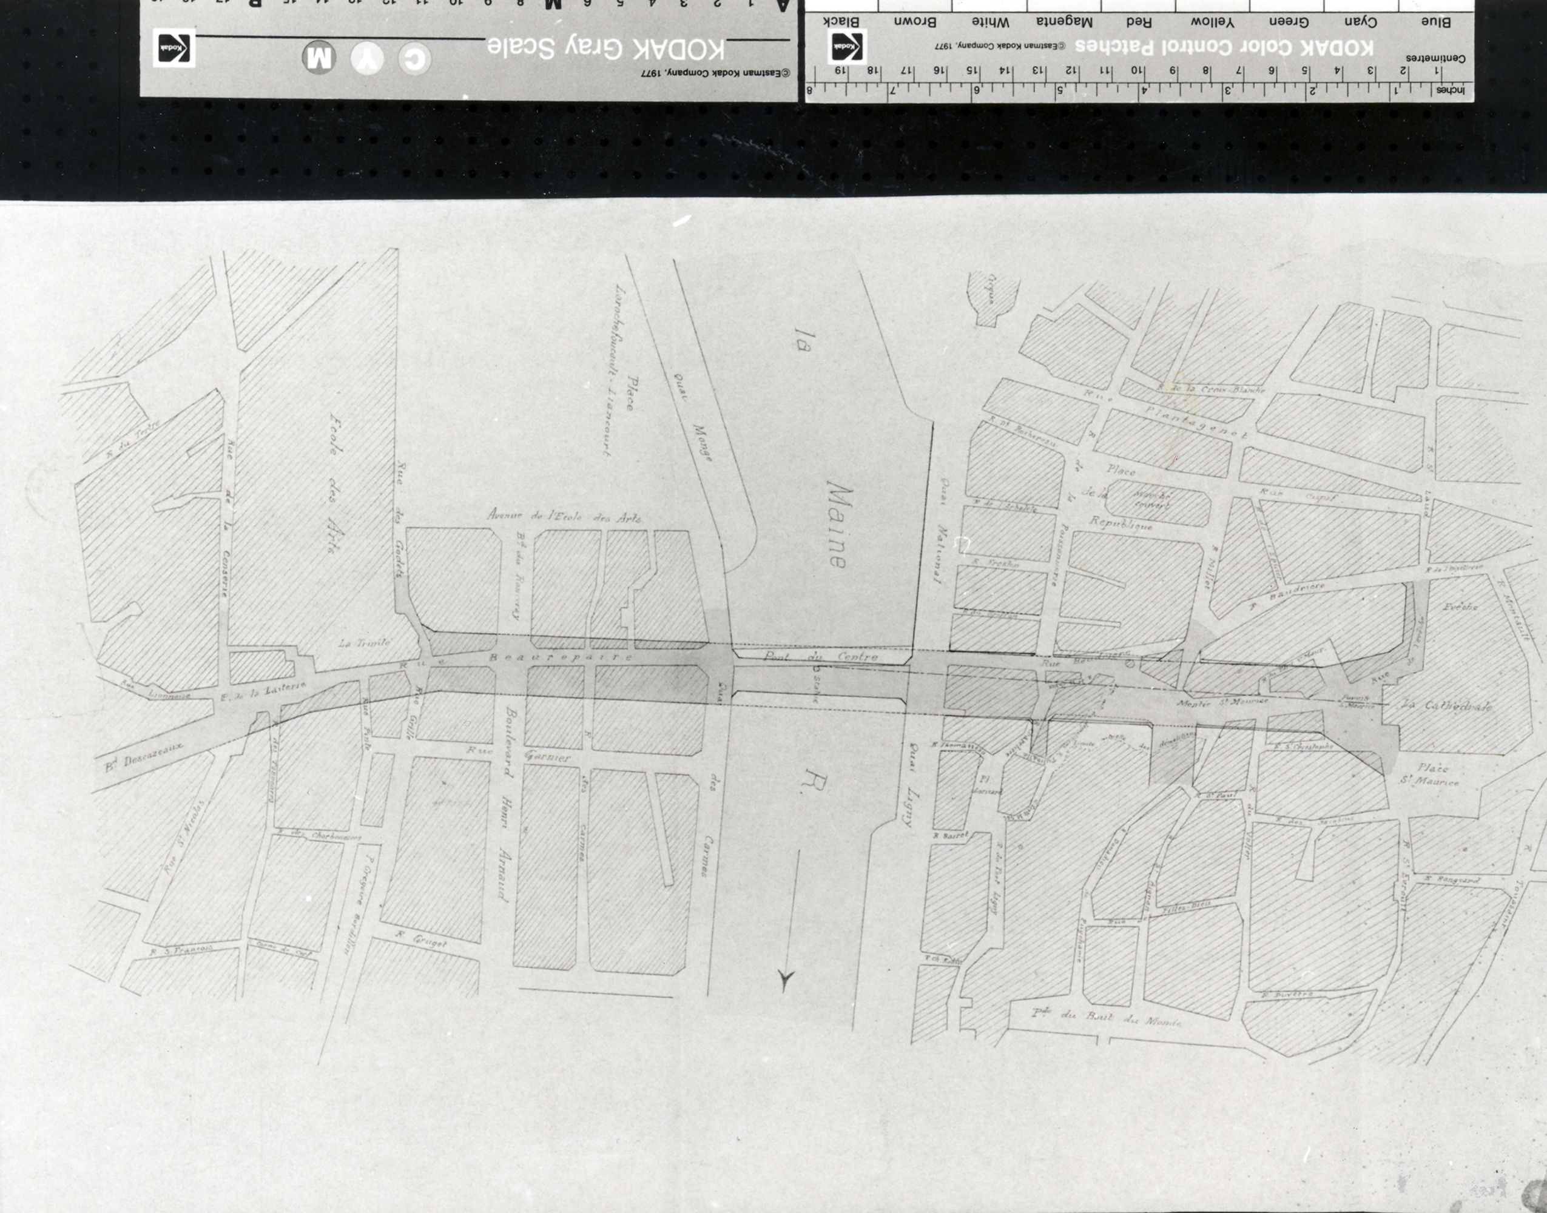Click the "République" square label
Screen dimensions: 1547x1213
click(1122, 524)
